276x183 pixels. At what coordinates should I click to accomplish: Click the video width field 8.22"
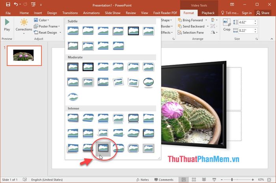click(x=246, y=31)
